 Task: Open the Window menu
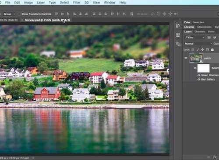(x=109, y=3)
